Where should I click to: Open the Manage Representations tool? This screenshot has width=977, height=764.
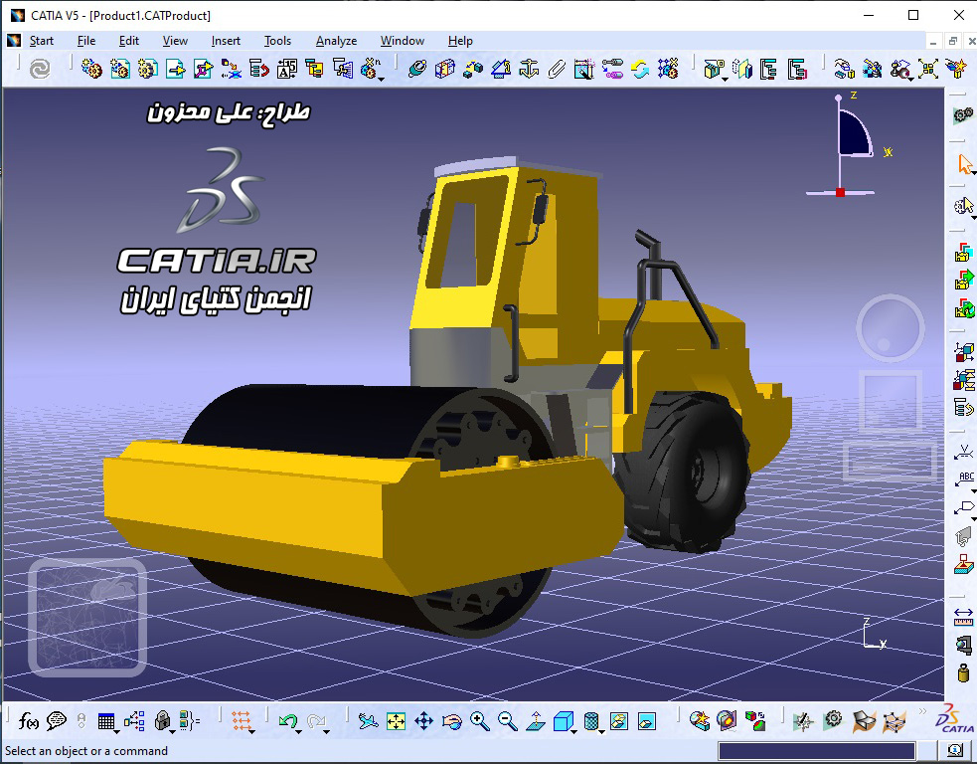pyautogui.click(x=342, y=69)
